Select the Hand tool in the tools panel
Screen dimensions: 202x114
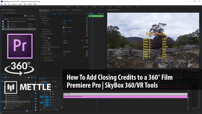(x=36, y=110)
